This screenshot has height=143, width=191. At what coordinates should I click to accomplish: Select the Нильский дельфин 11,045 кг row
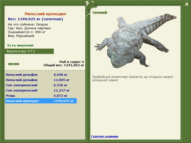point(41,80)
